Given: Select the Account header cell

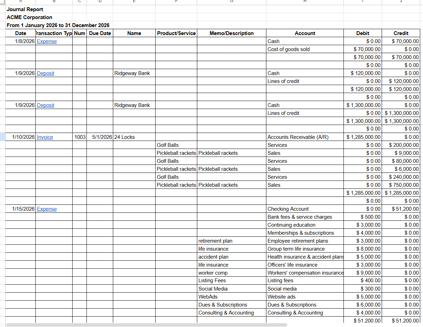Looking at the screenshot, I should pyautogui.click(x=305, y=33).
